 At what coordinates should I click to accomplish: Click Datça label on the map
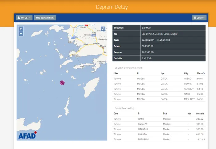(x=83, y=67)
